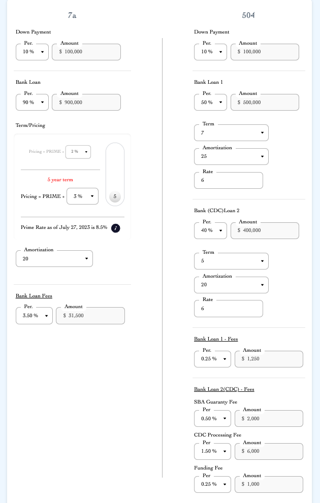Click the Prime Rate info icon
Image resolution: width=320 pixels, height=503 pixels.
[115, 228]
